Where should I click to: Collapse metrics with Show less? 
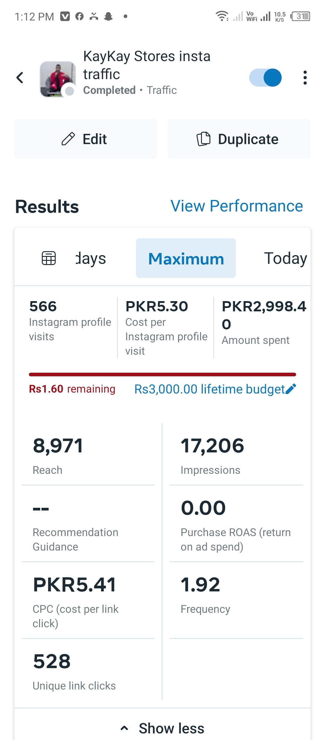pos(162,728)
